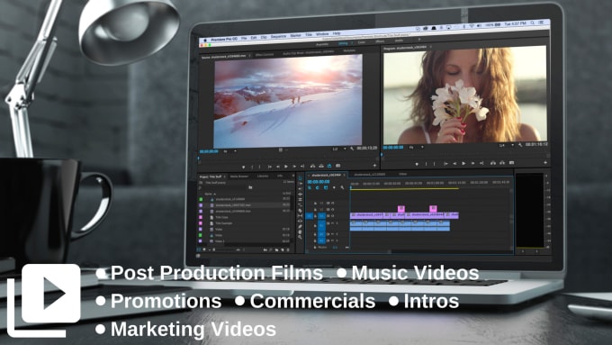
Task: Toggle lock on V1 track
Action: [315, 215]
